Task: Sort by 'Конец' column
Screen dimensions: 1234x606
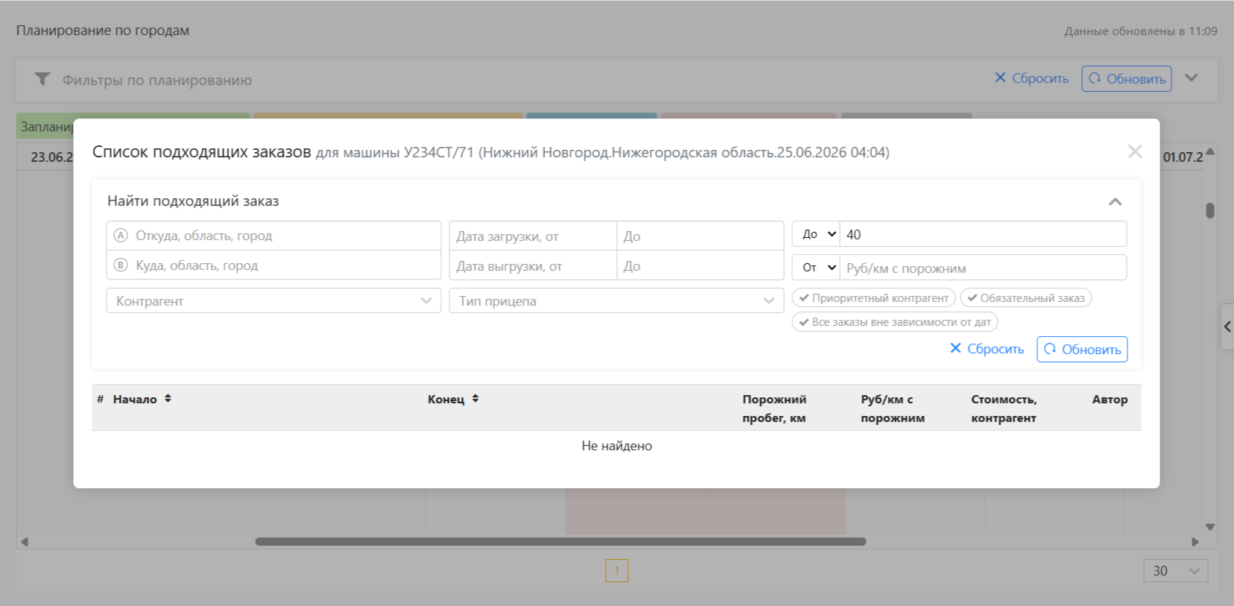Action: point(453,399)
